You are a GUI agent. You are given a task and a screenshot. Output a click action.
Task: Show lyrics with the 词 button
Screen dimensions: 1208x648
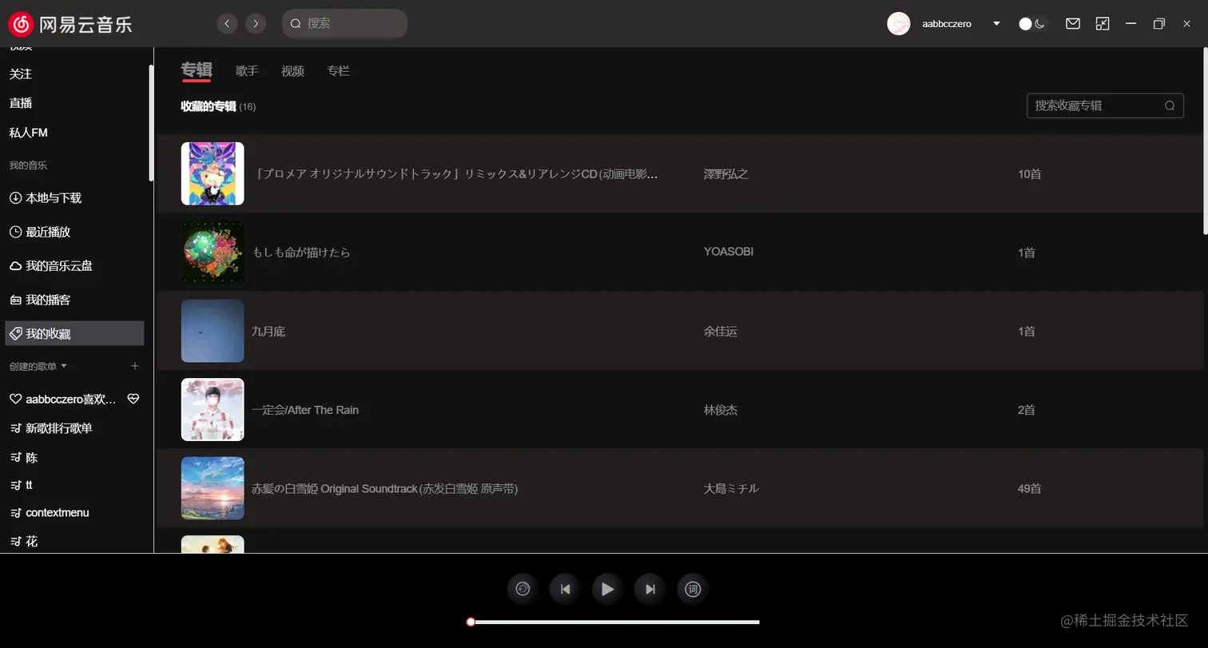[x=693, y=589]
